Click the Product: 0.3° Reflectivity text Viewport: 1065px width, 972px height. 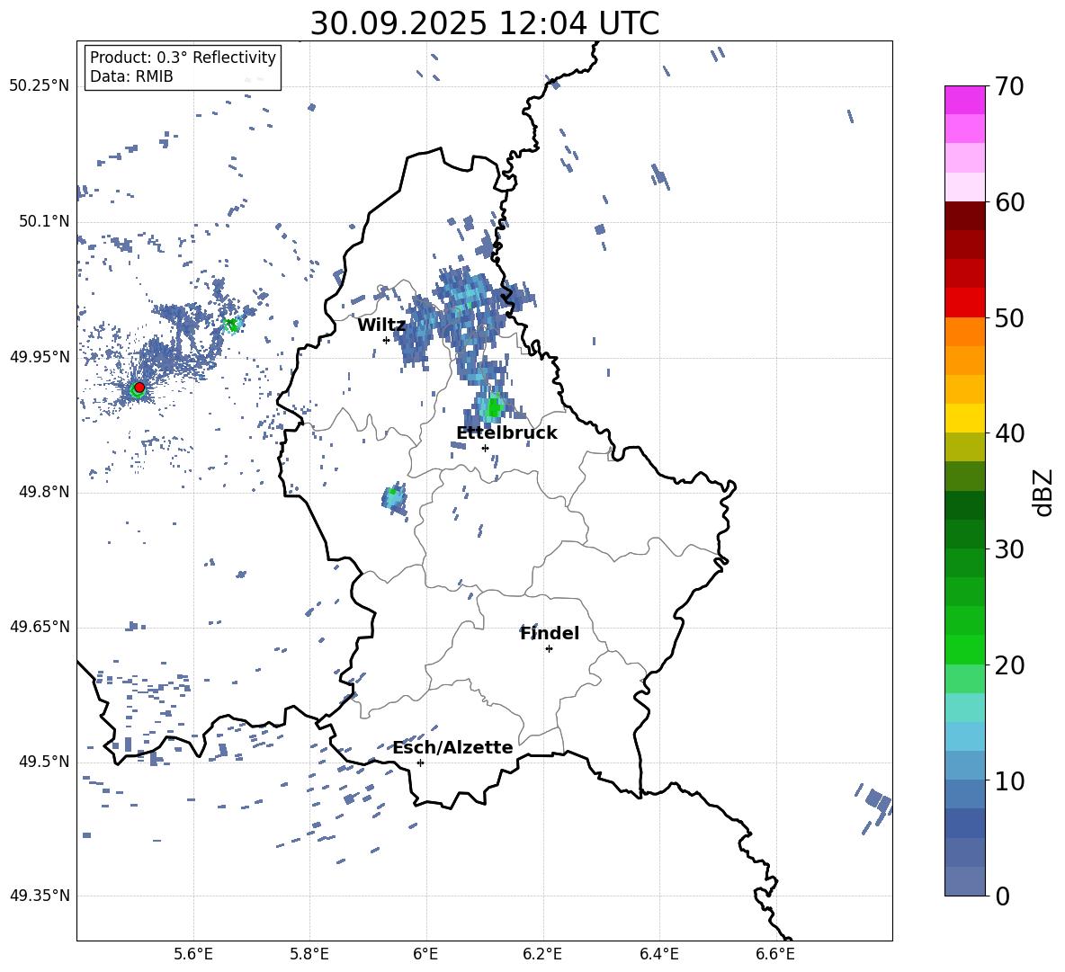point(183,57)
